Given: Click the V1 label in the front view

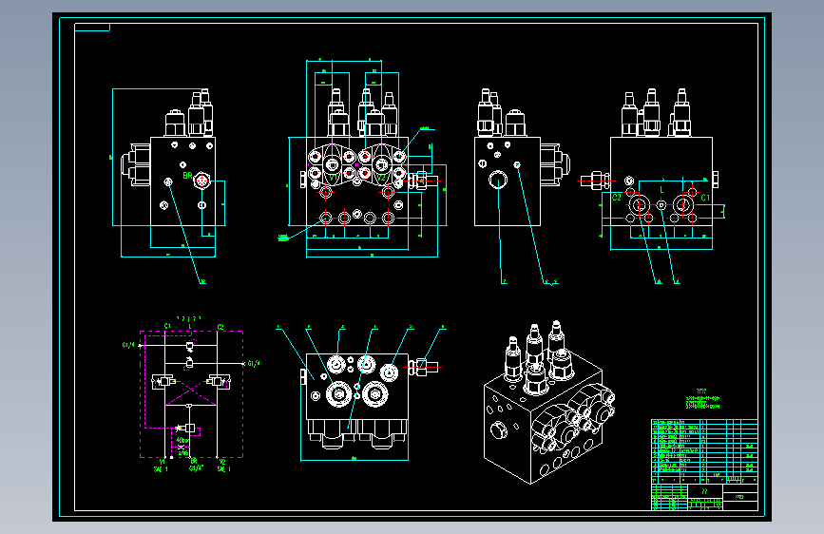Looking at the screenshot, I should click(333, 178).
